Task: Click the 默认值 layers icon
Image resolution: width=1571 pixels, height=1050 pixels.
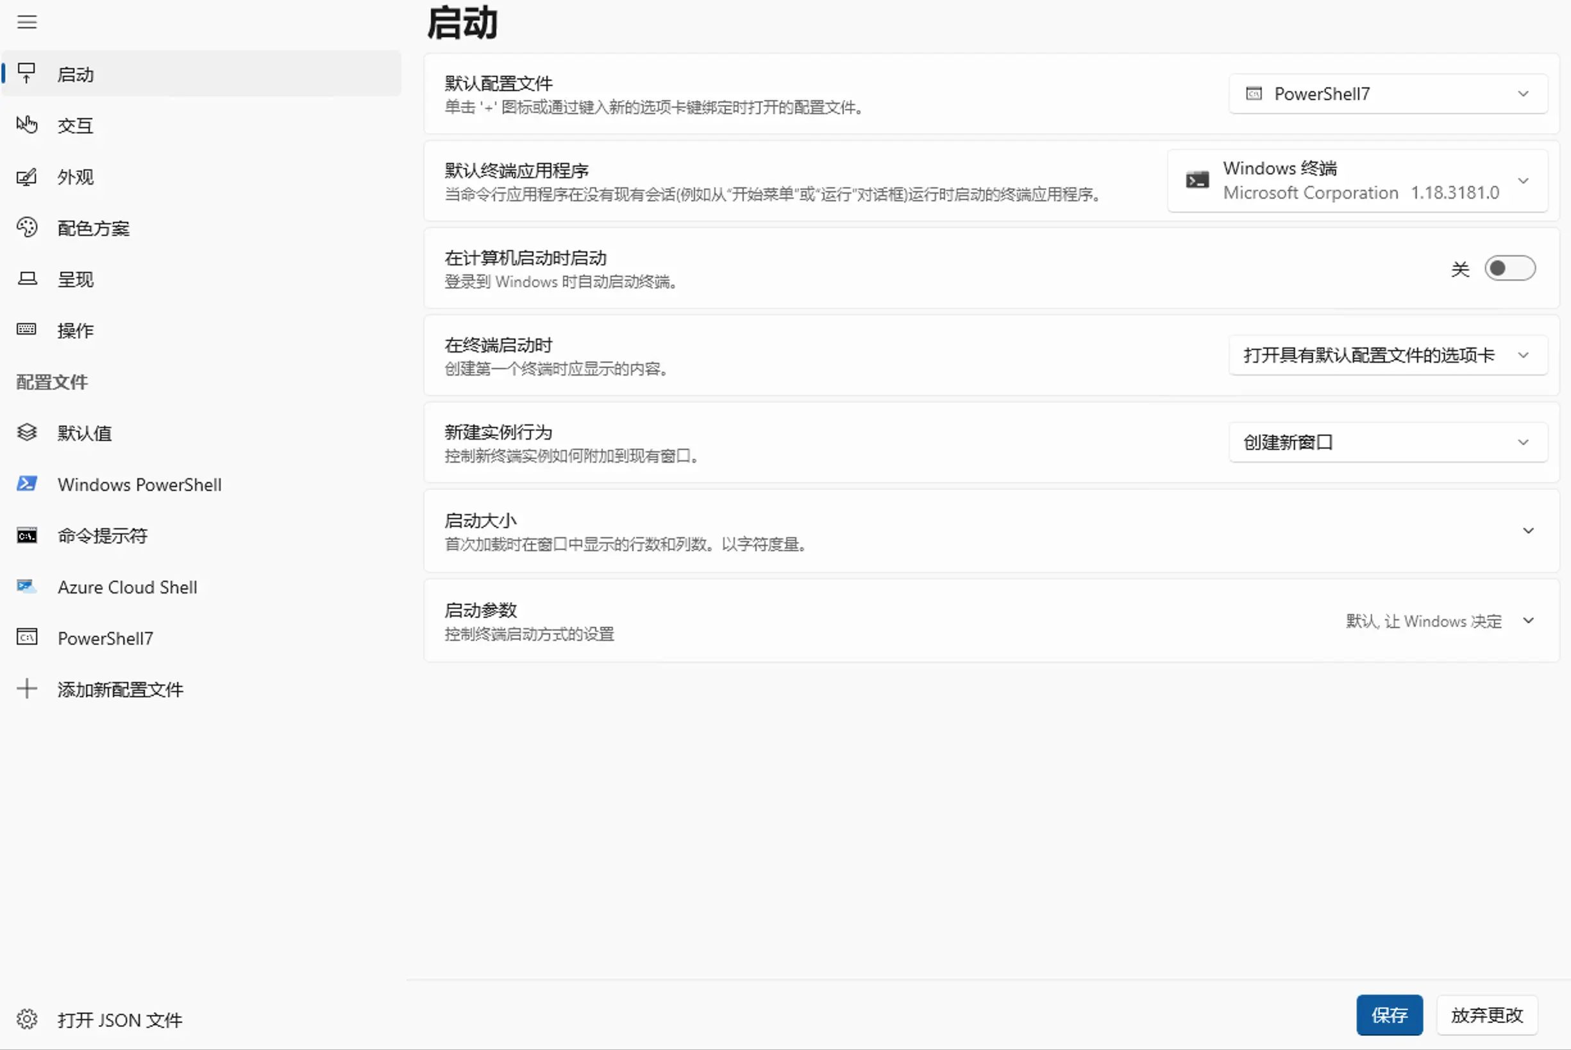Action: click(27, 433)
